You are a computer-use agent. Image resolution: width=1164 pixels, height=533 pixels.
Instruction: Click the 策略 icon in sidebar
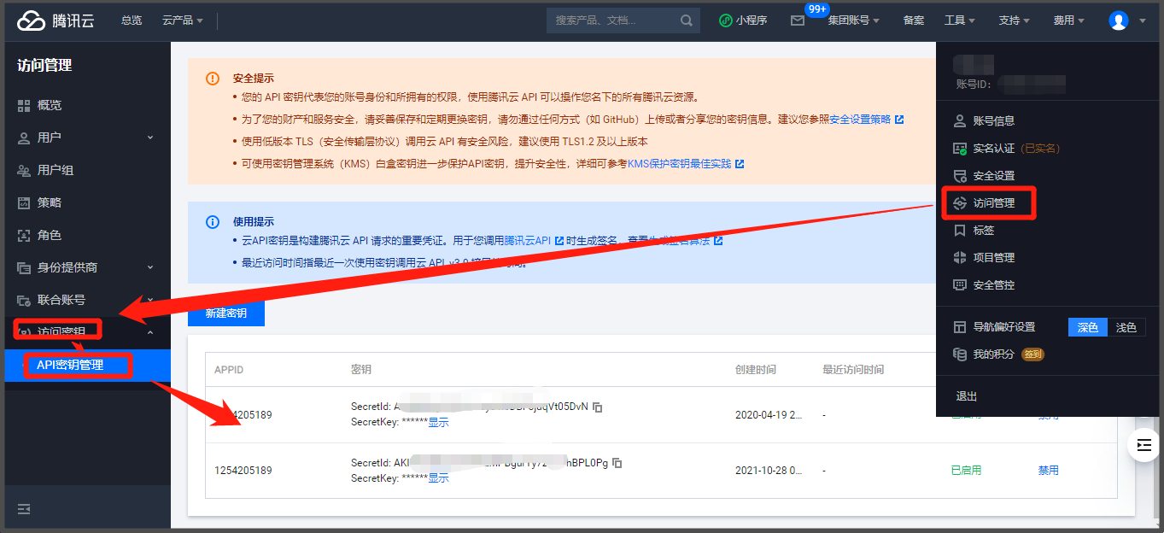click(24, 202)
